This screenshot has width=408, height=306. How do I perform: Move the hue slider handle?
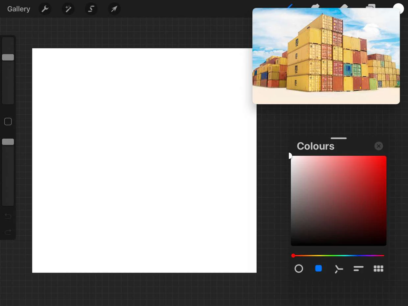click(x=293, y=255)
